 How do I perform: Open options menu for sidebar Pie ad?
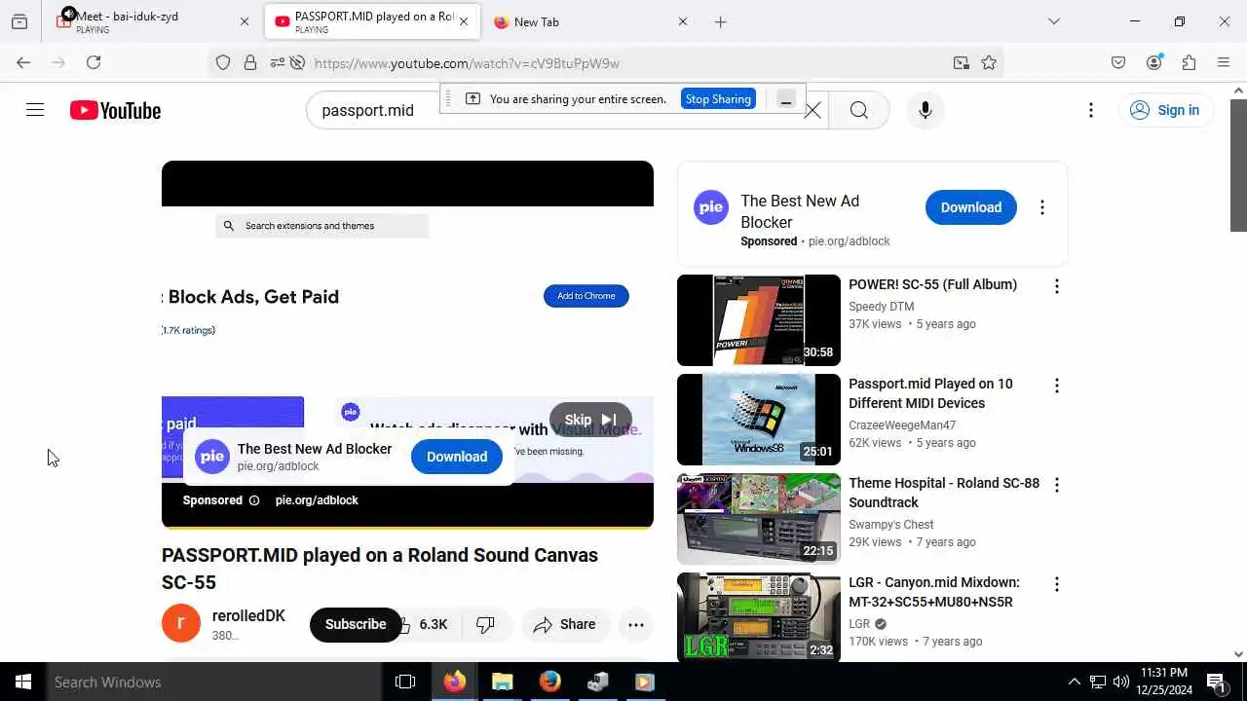click(1042, 207)
